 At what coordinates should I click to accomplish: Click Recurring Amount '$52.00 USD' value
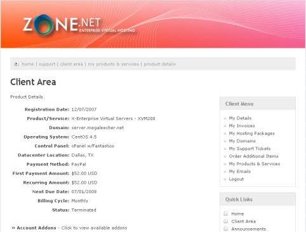click(x=84, y=182)
